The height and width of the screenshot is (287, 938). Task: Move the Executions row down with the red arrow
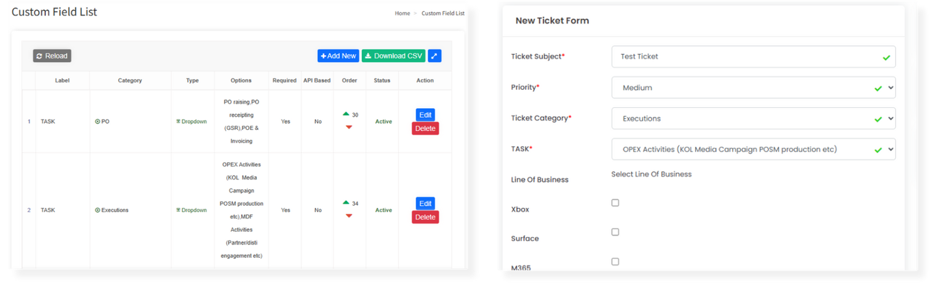tap(349, 216)
